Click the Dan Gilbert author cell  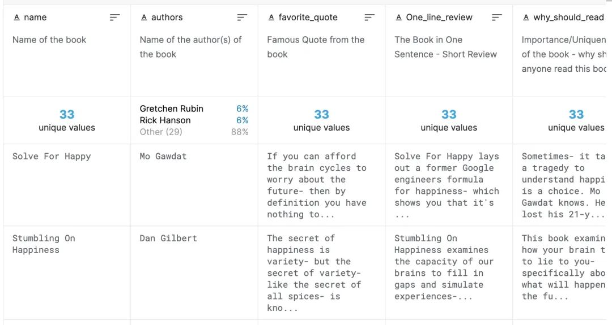(168, 239)
